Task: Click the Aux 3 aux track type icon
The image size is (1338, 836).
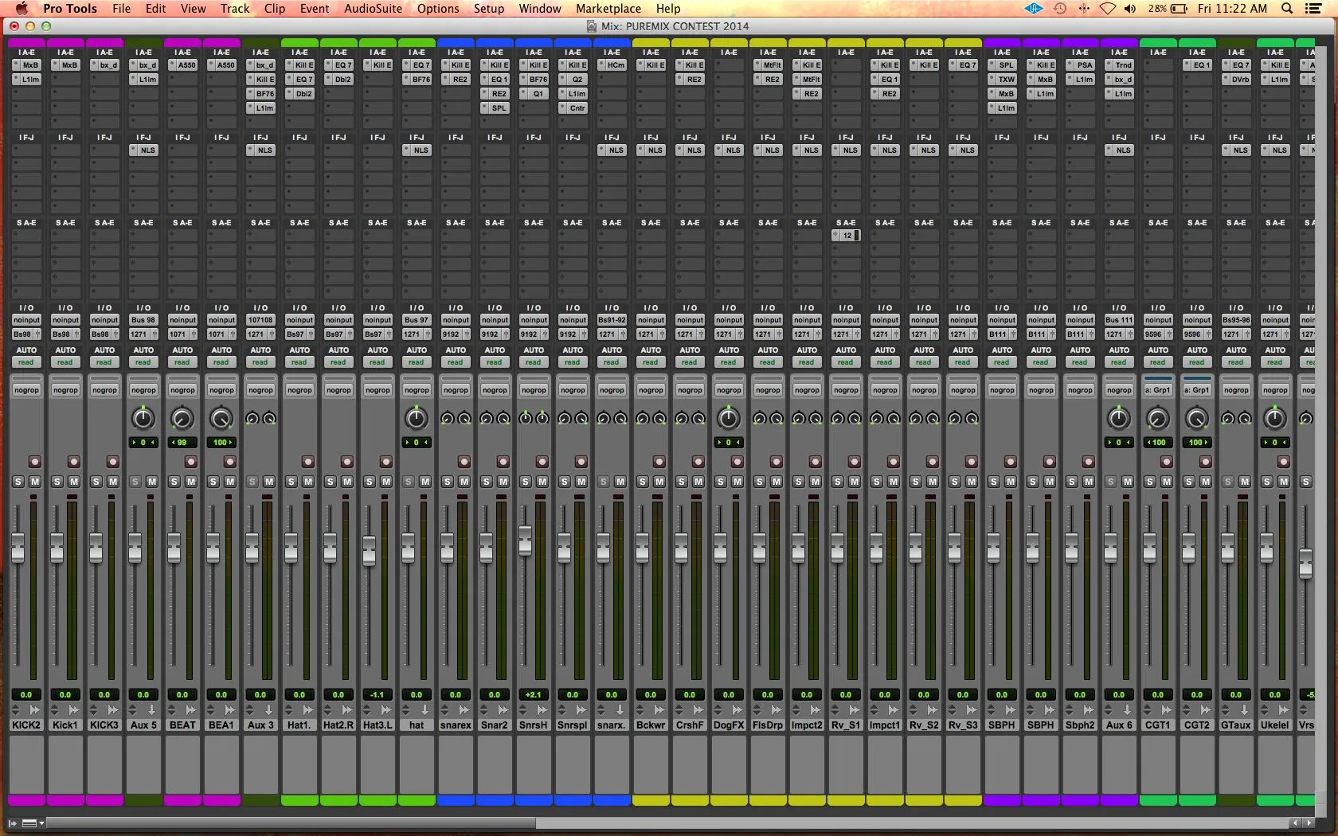Action: coord(268,709)
